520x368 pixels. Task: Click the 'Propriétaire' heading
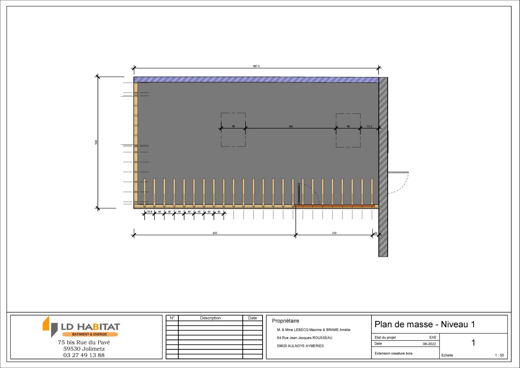(x=285, y=321)
